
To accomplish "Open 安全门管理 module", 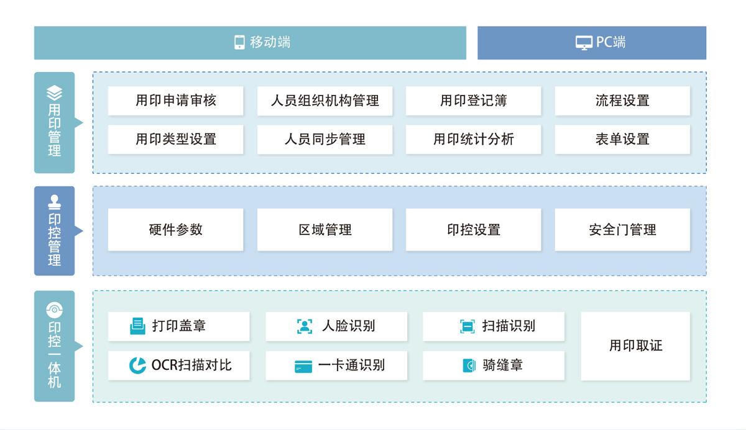I will coord(622,230).
